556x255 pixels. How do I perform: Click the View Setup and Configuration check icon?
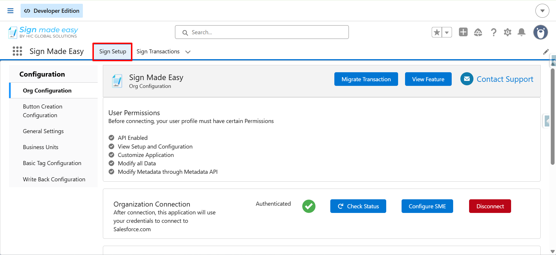[x=111, y=146]
